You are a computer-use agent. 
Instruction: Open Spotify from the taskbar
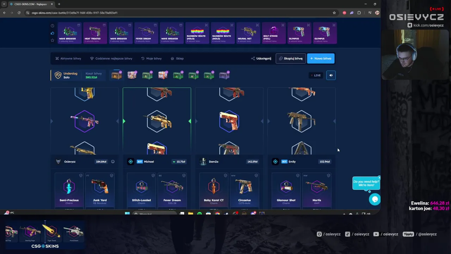[200, 213]
